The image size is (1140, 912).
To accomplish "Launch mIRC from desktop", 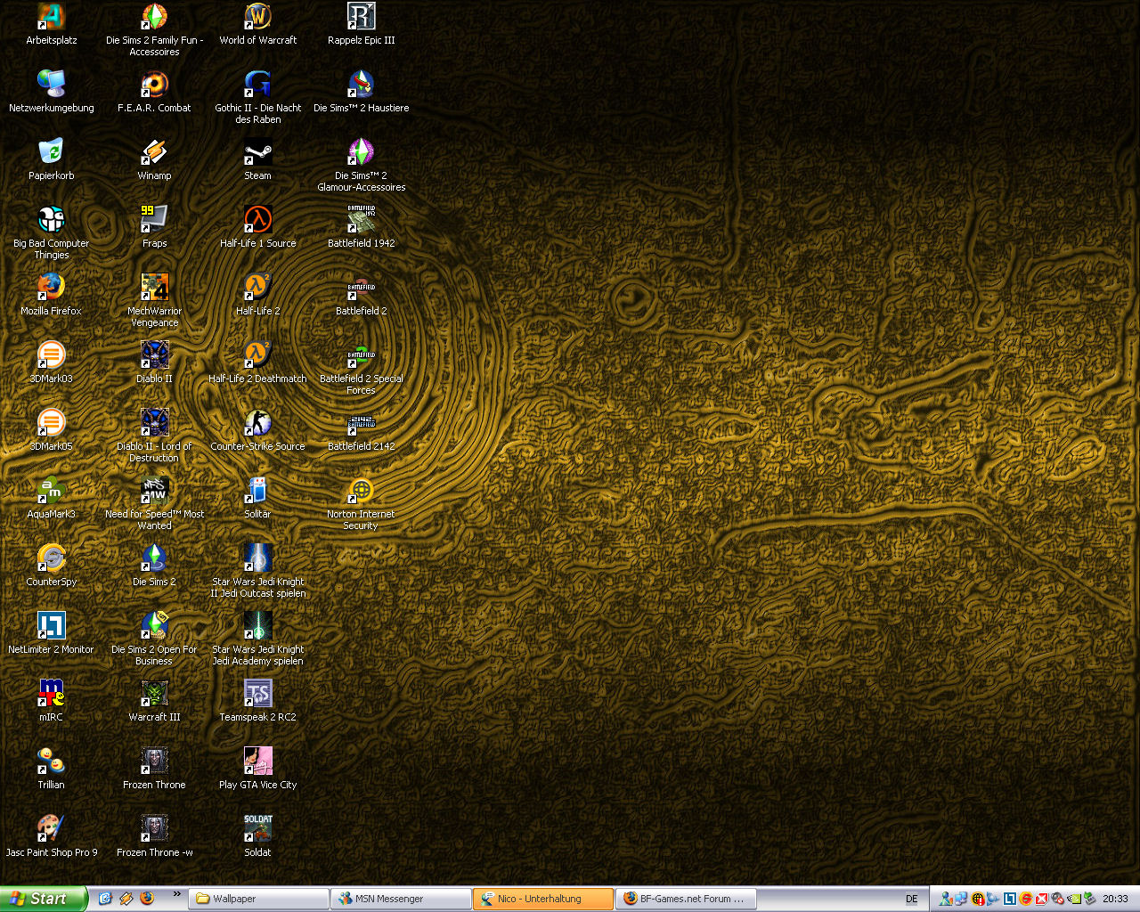I will (x=52, y=701).
